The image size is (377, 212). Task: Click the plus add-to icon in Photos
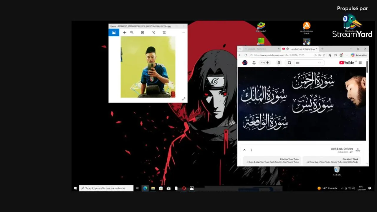click(125, 32)
